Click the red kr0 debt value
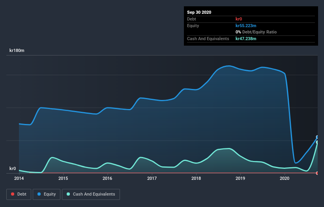324x207 pixels. click(239, 19)
